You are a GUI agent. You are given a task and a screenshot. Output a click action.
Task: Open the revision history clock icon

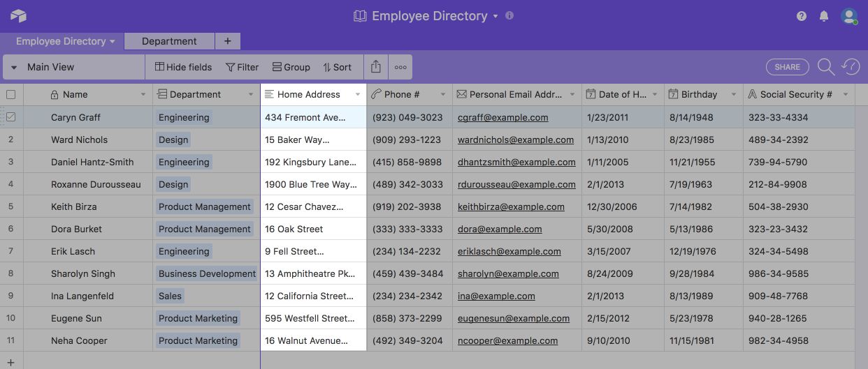click(851, 67)
